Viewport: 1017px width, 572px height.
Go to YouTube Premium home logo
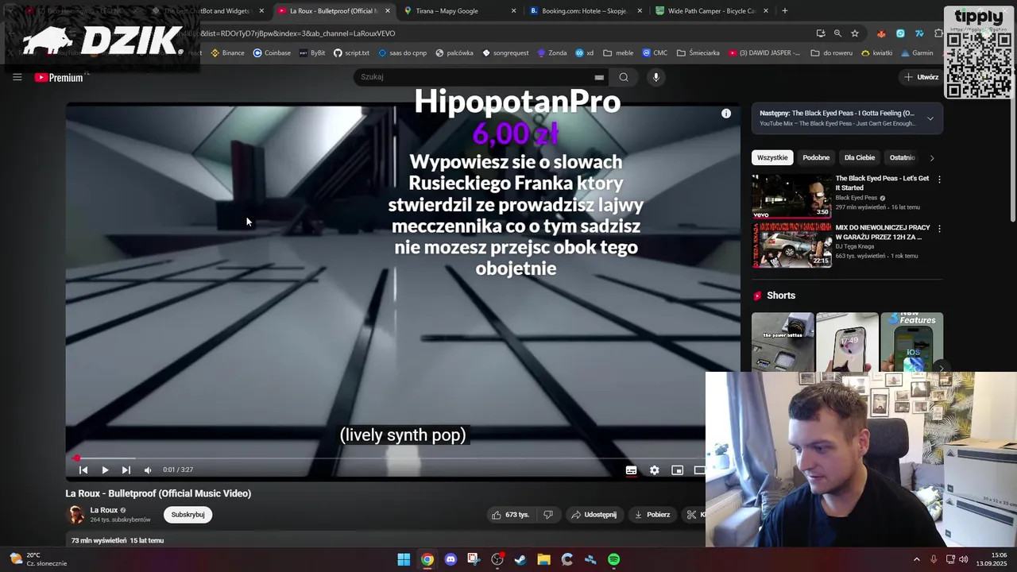pyautogui.click(x=59, y=77)
